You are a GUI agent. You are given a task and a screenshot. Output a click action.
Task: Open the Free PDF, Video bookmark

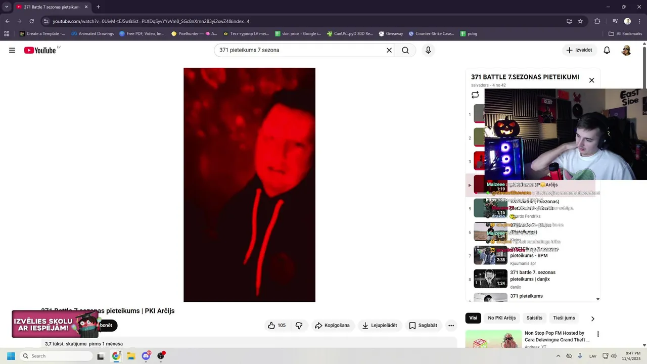[x=142, y=34]
